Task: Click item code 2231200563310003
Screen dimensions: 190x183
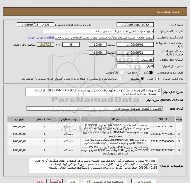Action: [163, 126]
